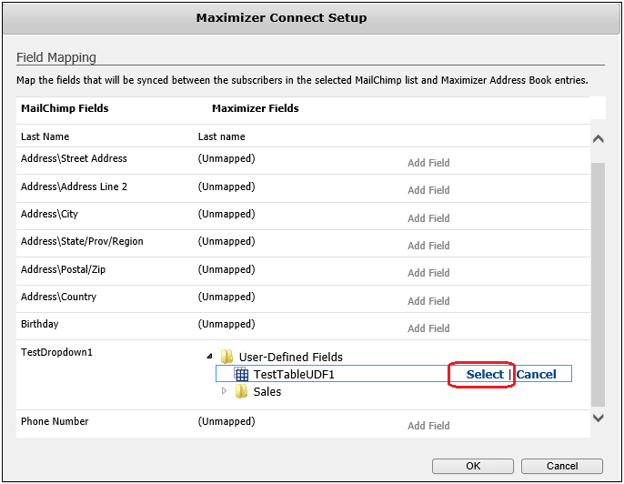Click the scroll down chevron arrow
Viewport: 624px width, 484px height.
599,418
